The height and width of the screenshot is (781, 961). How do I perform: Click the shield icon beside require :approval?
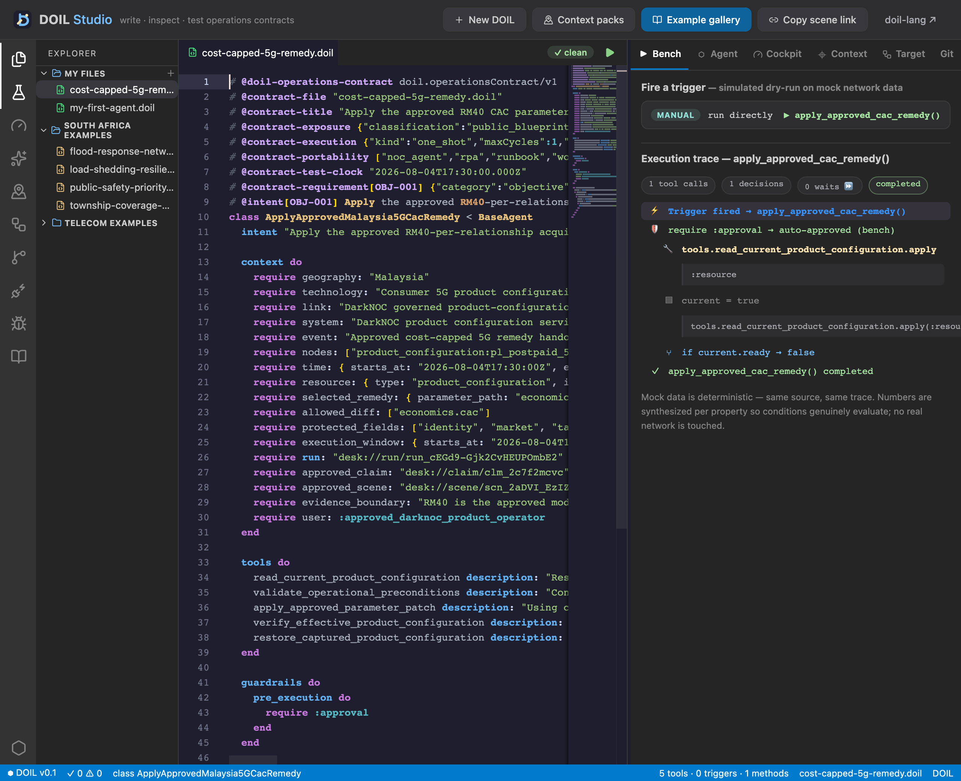(655, 229)
